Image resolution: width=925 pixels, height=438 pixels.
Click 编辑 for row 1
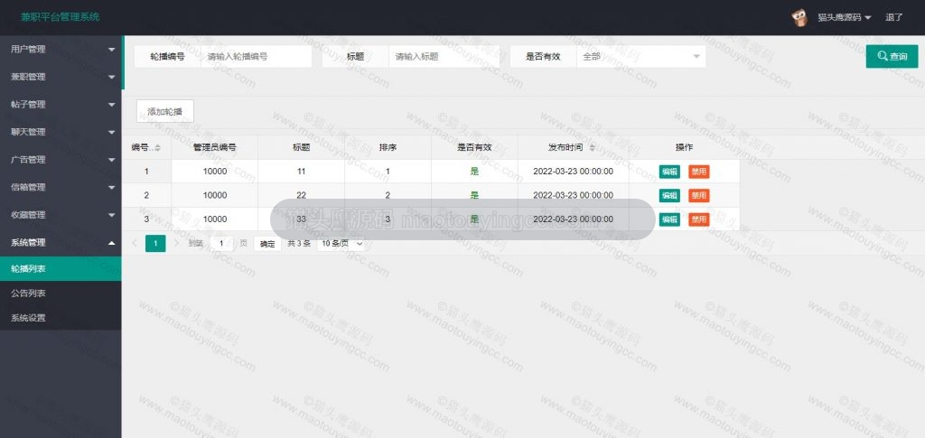click(669, 172)
